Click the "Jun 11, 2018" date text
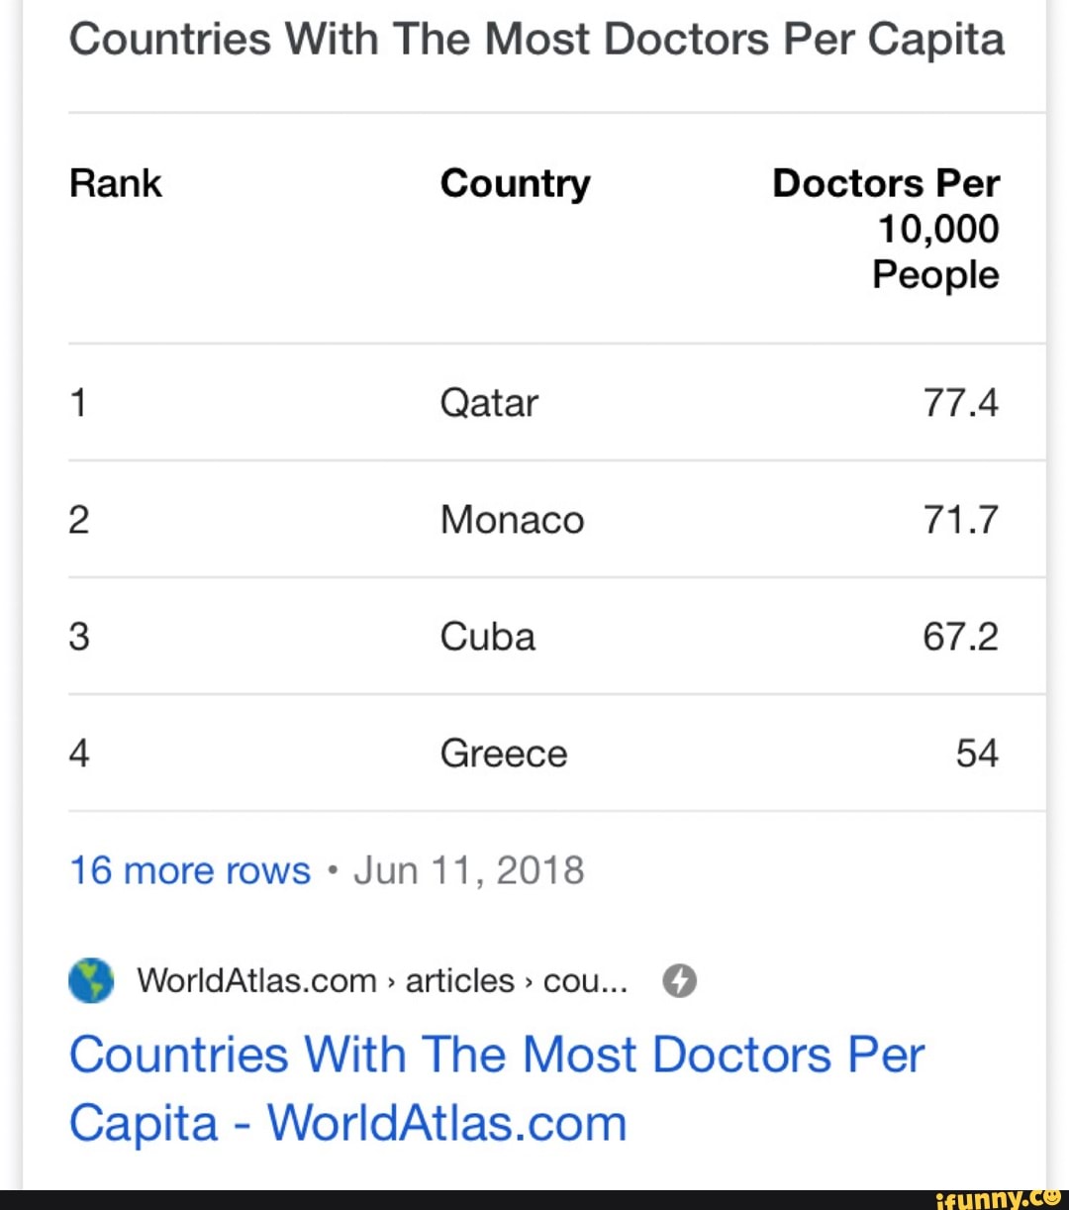This screenshot has width=1069, height=1210. (x=468, y=870)
